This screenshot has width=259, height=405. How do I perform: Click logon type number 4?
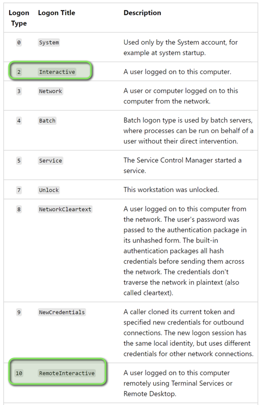point(19,120)
